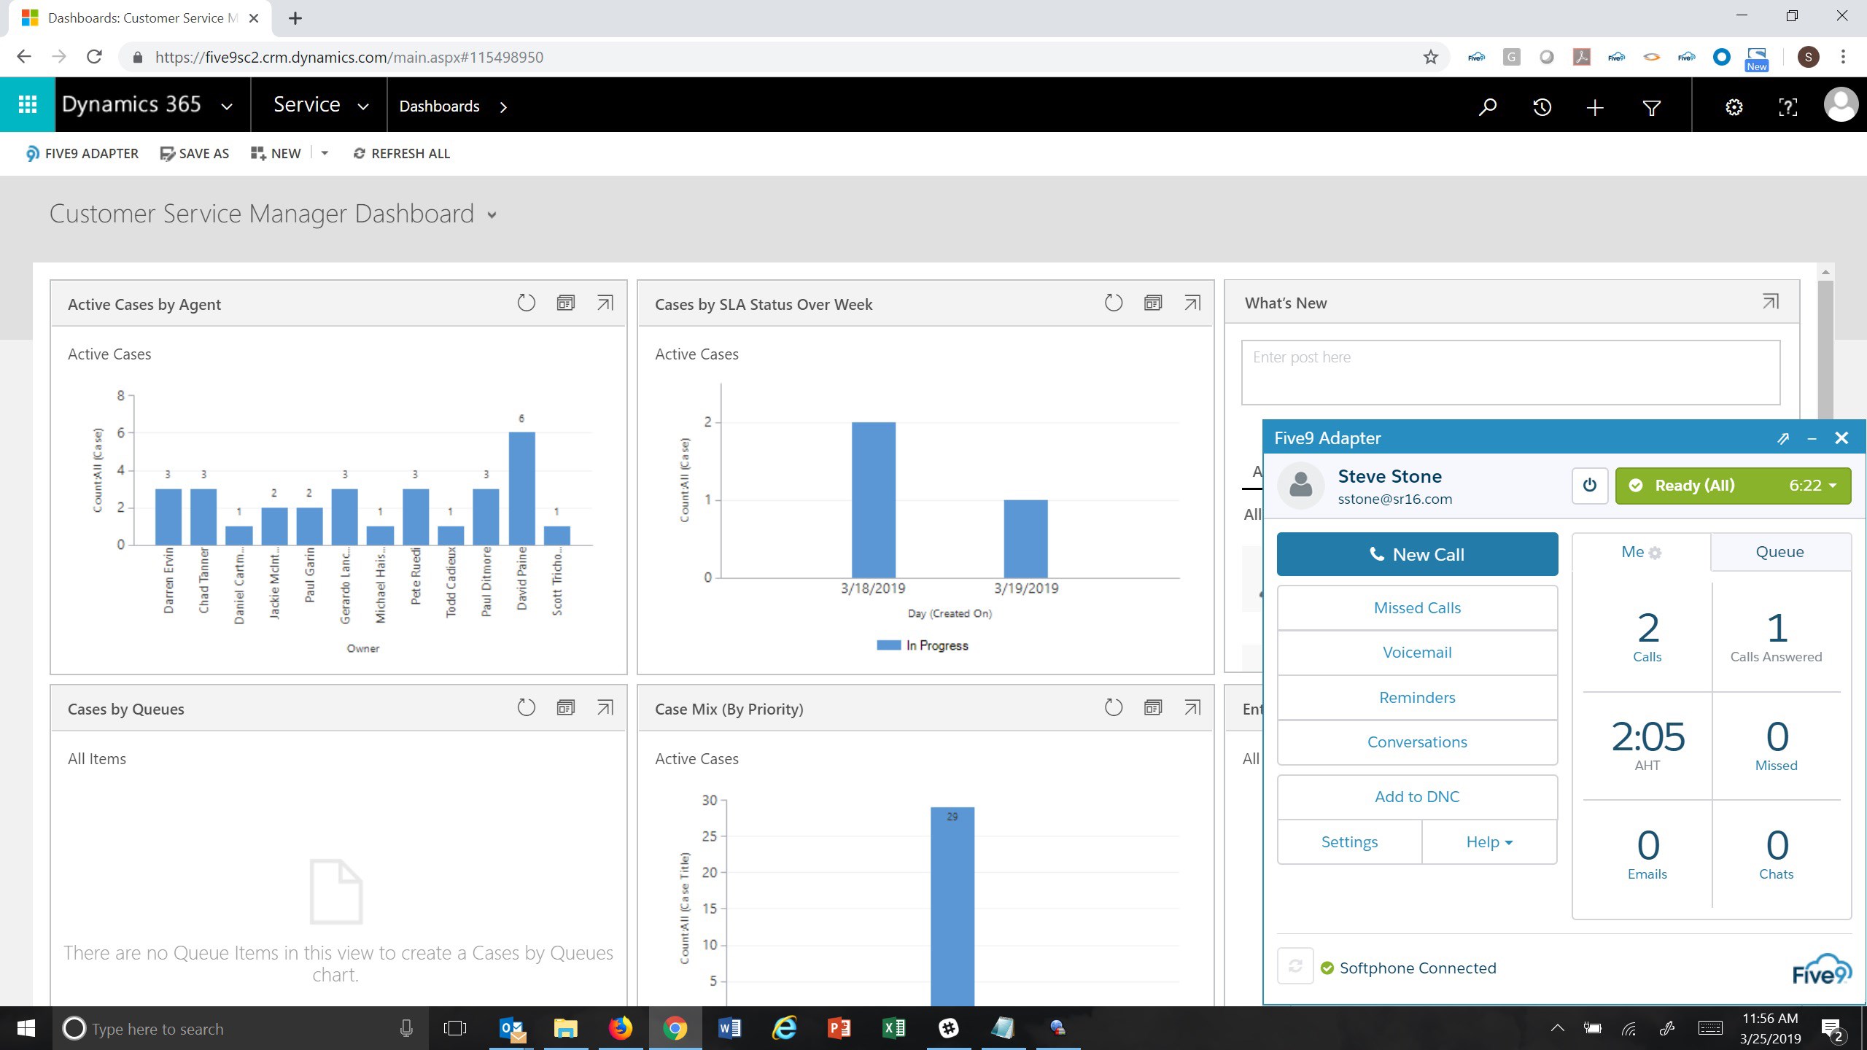The width and height of the screenshot is (1867, 1050).
Task: Enlarge the Case Mix (By Priority) chart
Action: tap(1192, 707)
